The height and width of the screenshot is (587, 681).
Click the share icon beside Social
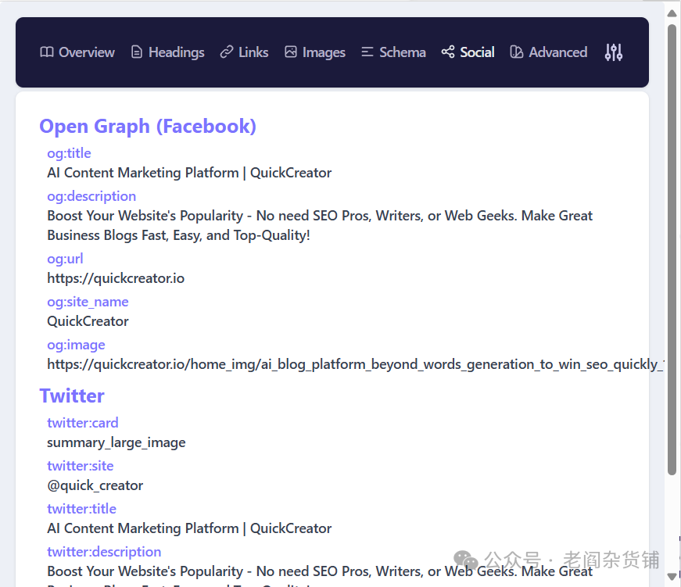pyautogui.click(x=448, y=52)
